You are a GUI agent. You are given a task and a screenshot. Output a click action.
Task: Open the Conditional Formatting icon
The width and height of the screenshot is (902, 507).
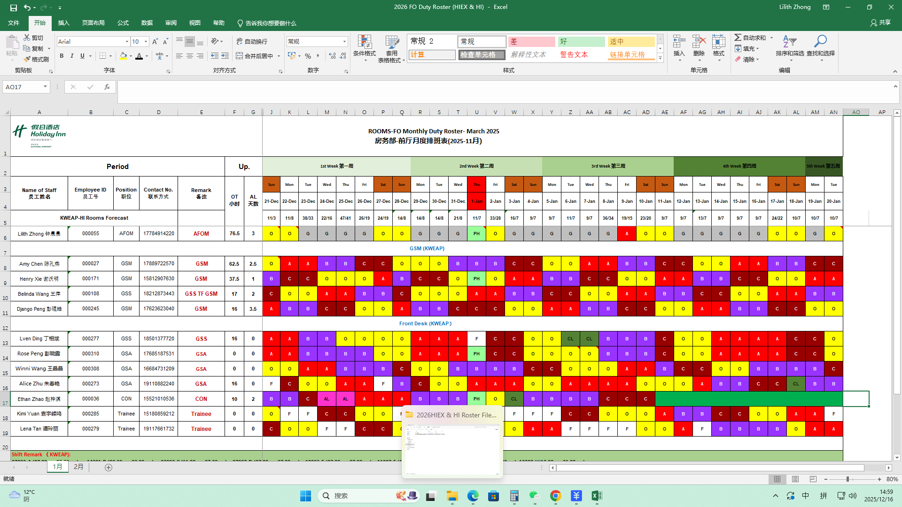pos(365,43)
